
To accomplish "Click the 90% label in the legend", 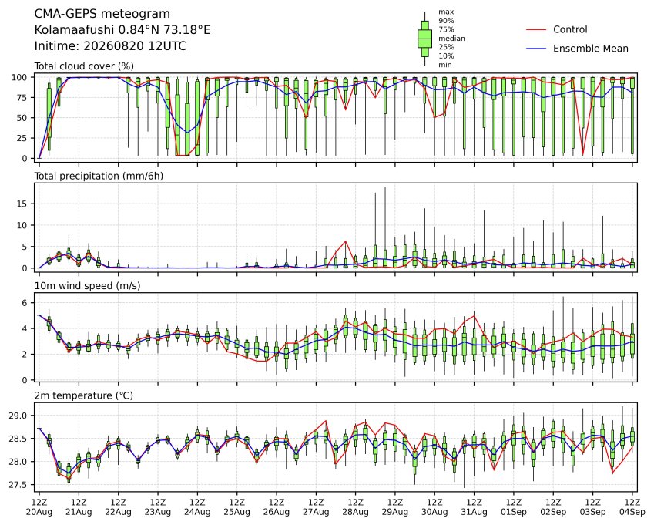I will pyautogui.click(x=446, y=21).
